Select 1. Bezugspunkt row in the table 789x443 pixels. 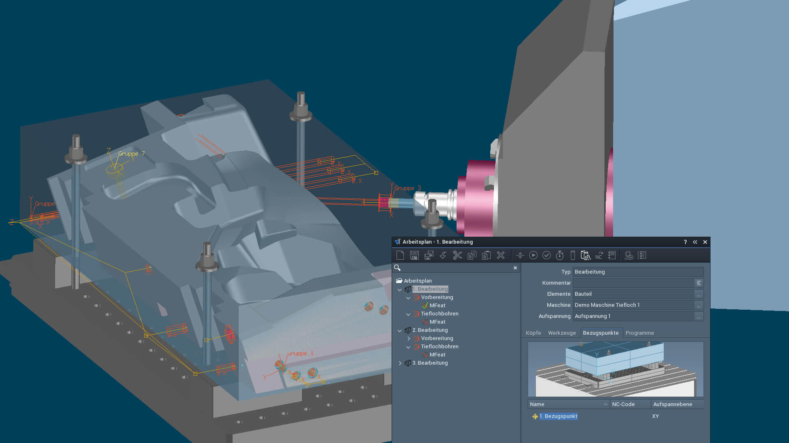pyautogui.click(x=558, y=416)
